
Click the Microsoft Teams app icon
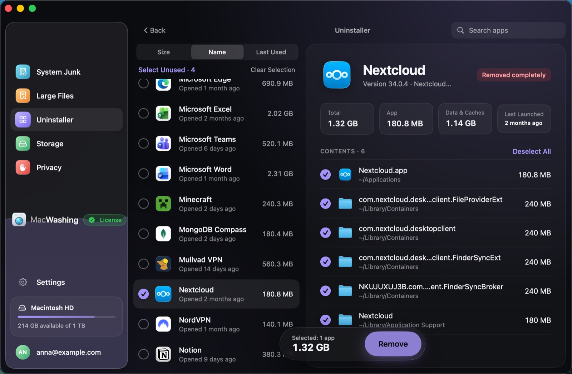pos(163,144)
